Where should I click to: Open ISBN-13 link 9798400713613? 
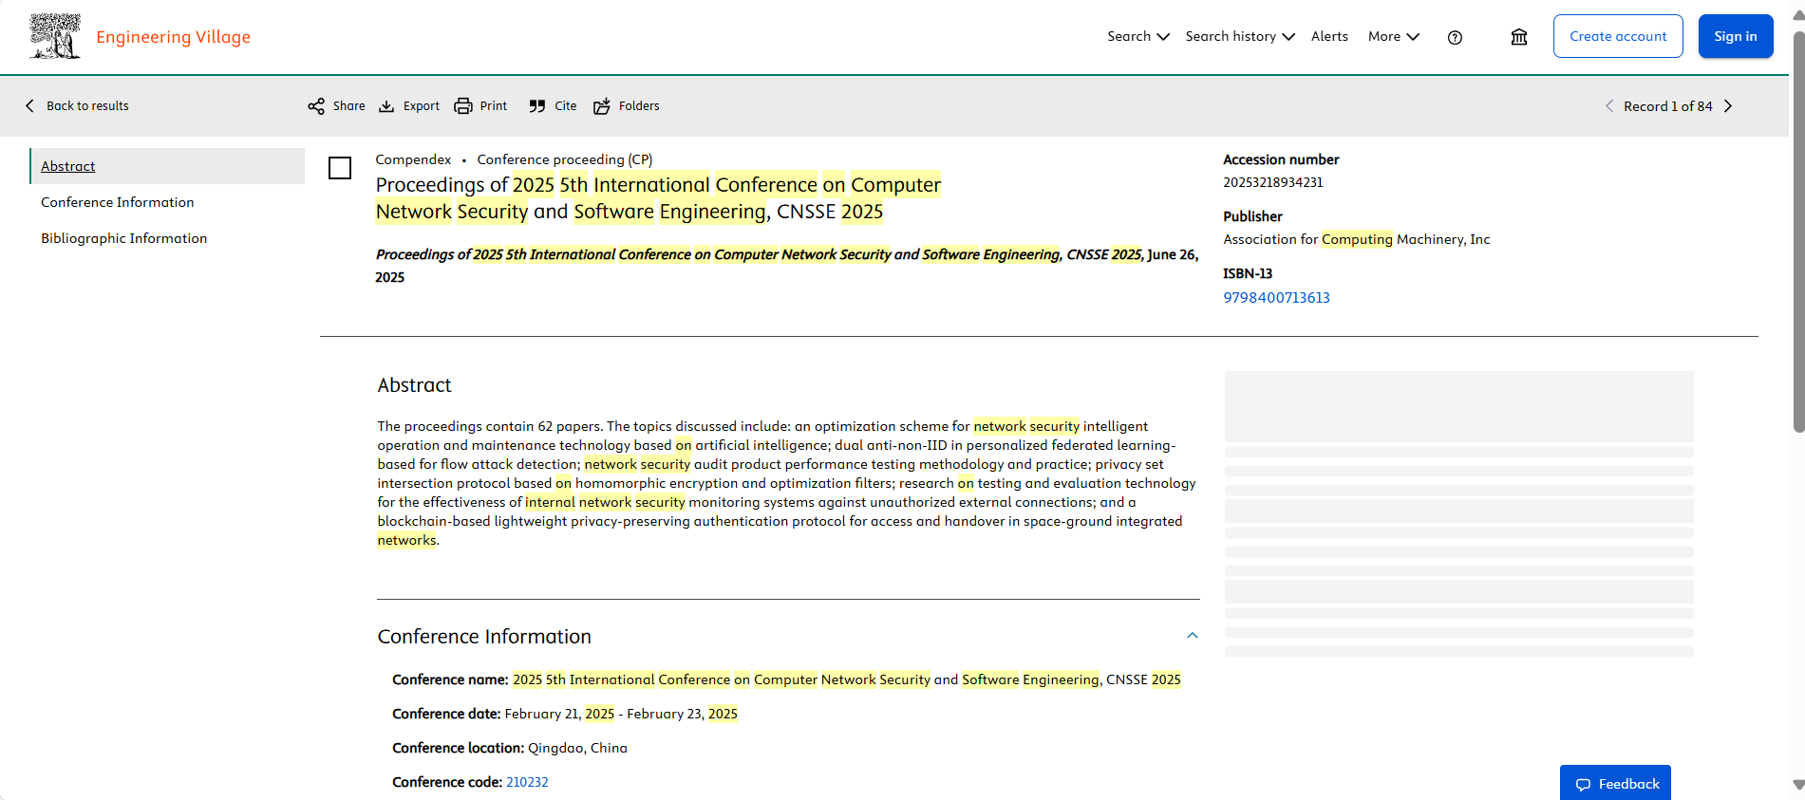[x=1276, y=298]
